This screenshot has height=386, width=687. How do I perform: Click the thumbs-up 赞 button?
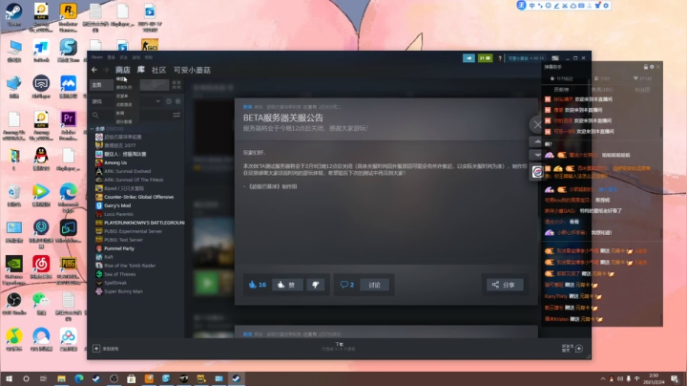click(287, 285)
